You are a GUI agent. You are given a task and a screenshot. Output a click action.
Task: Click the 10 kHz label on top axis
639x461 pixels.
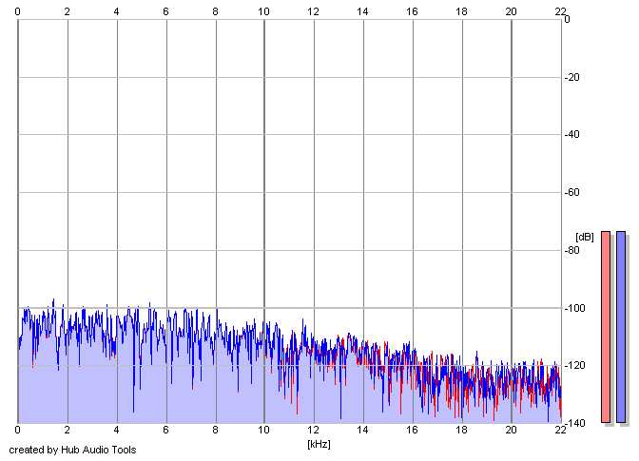point(264,10)
